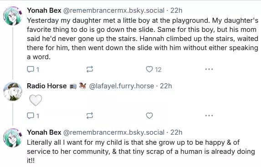Open more options on the playground post
This screenshot has width=261, height=167.
pos(209,69)
